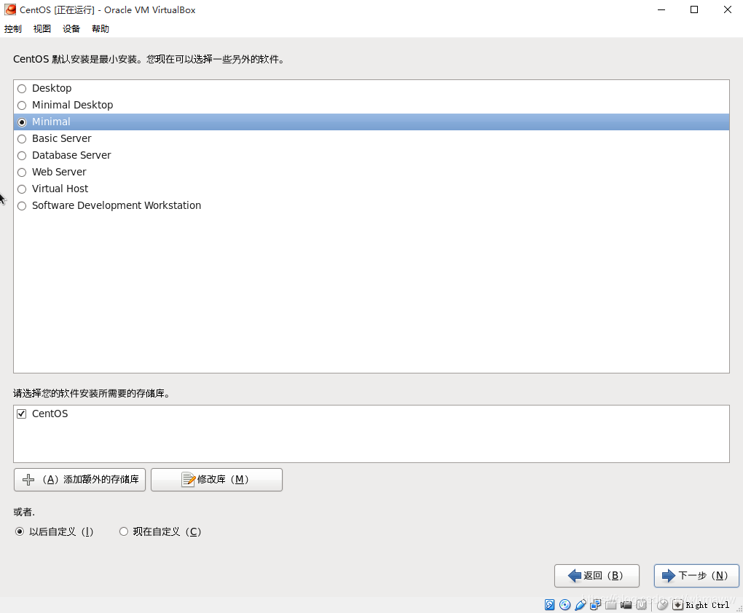Open the 控制 menu
The width and height of the screenshot is (743, 613).
click(x=13, y=29)
